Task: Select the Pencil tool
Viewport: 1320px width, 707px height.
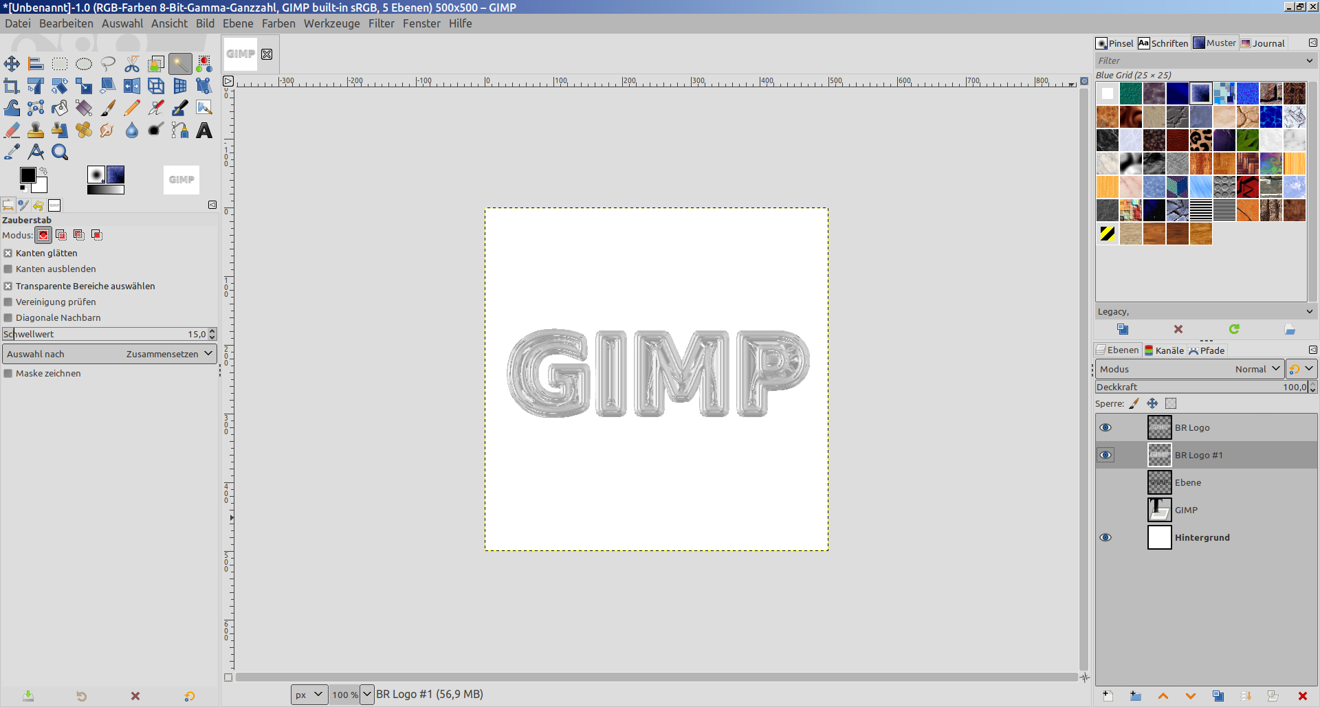Action: [132, 108]
